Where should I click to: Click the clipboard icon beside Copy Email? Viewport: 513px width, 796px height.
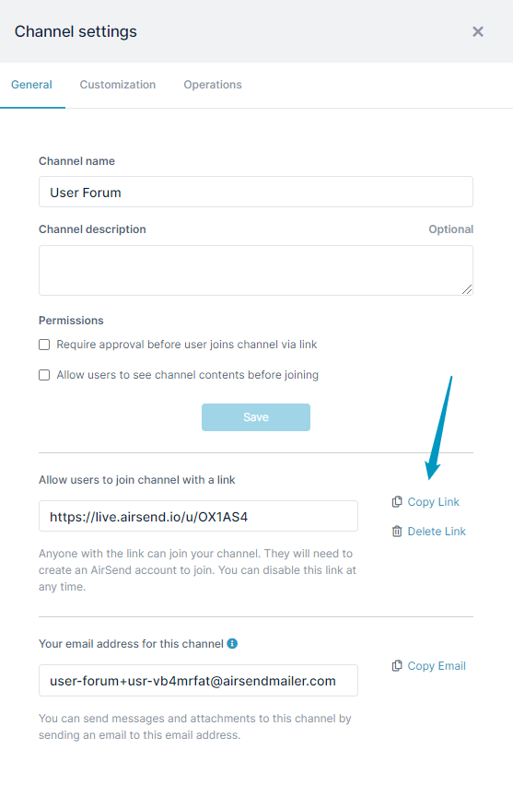[397, 665]
